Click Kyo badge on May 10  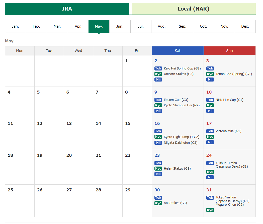pos(210,105)
